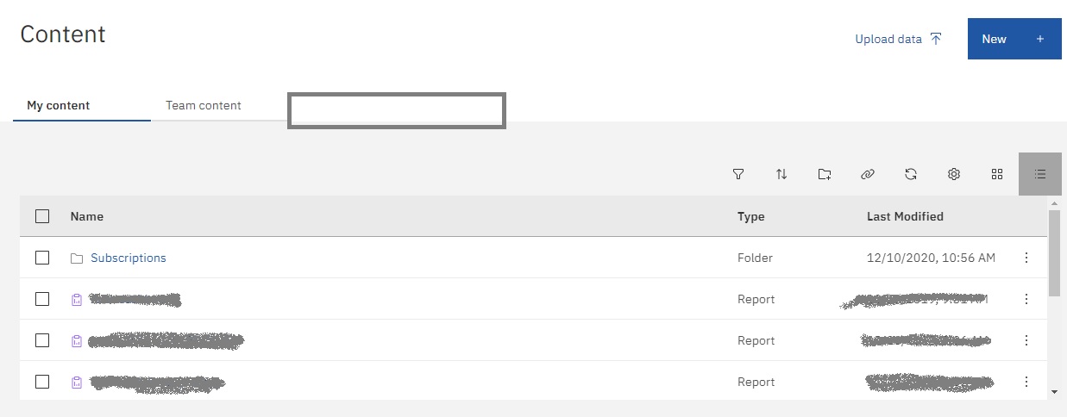Viewport: 1067px width, 417px height.
Task: Open the Subscriptions folder link
Action: pos(129,258)
